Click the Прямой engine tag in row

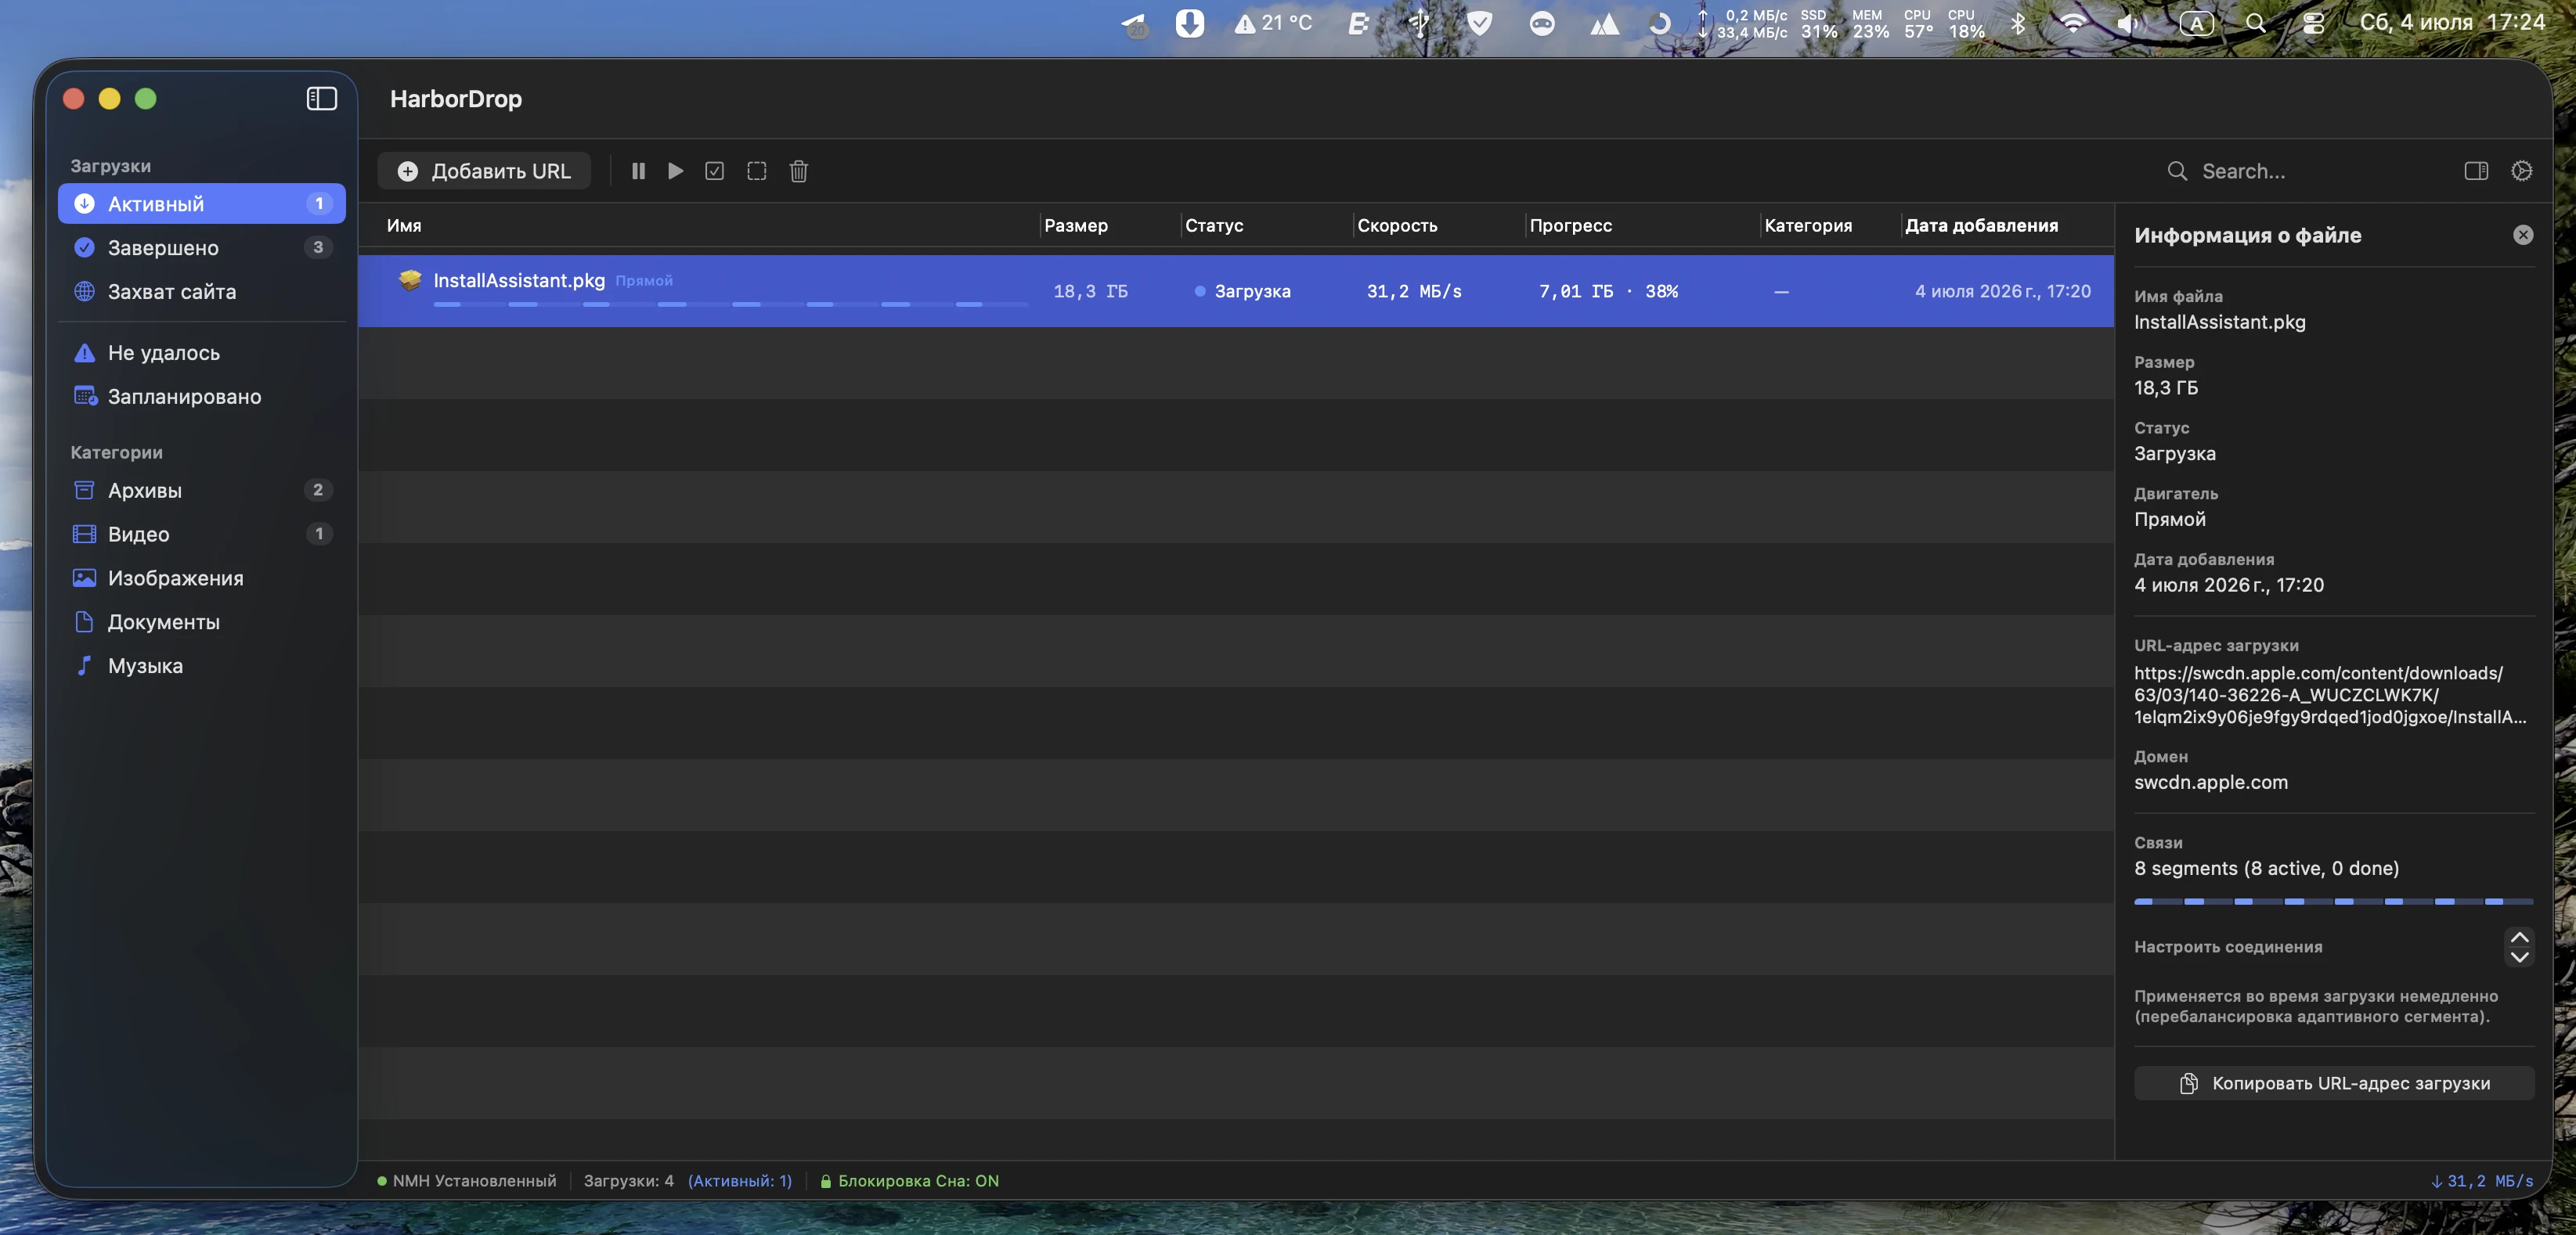tap(644, 281)
